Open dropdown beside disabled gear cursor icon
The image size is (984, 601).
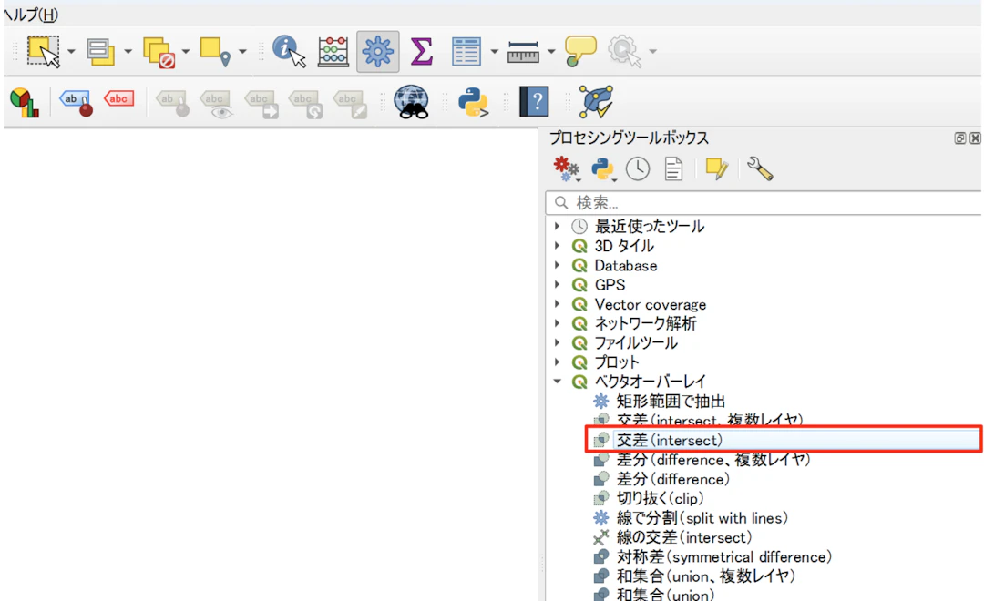click(x=652, y=51)
